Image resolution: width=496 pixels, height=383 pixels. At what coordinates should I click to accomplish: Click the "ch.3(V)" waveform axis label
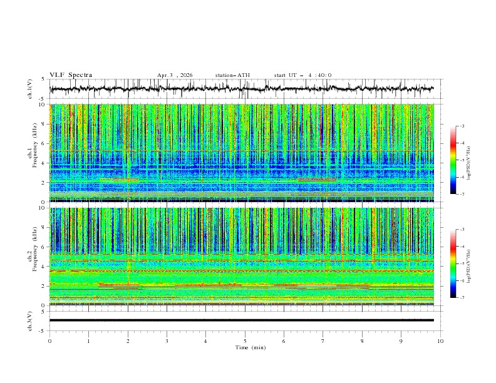pos(30,320)
